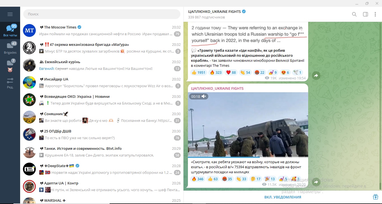
Task: Click the Инсайдер UA trident avatar
Action: (x=29, y=82)
